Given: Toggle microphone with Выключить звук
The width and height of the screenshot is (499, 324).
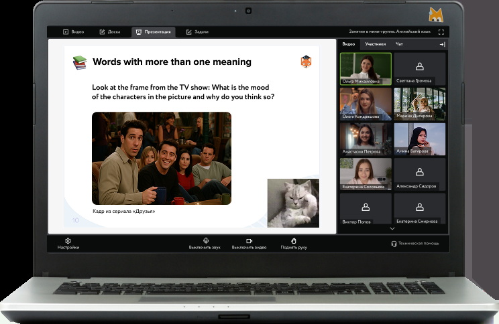Looking at the screenshot, I should [205, 244].
